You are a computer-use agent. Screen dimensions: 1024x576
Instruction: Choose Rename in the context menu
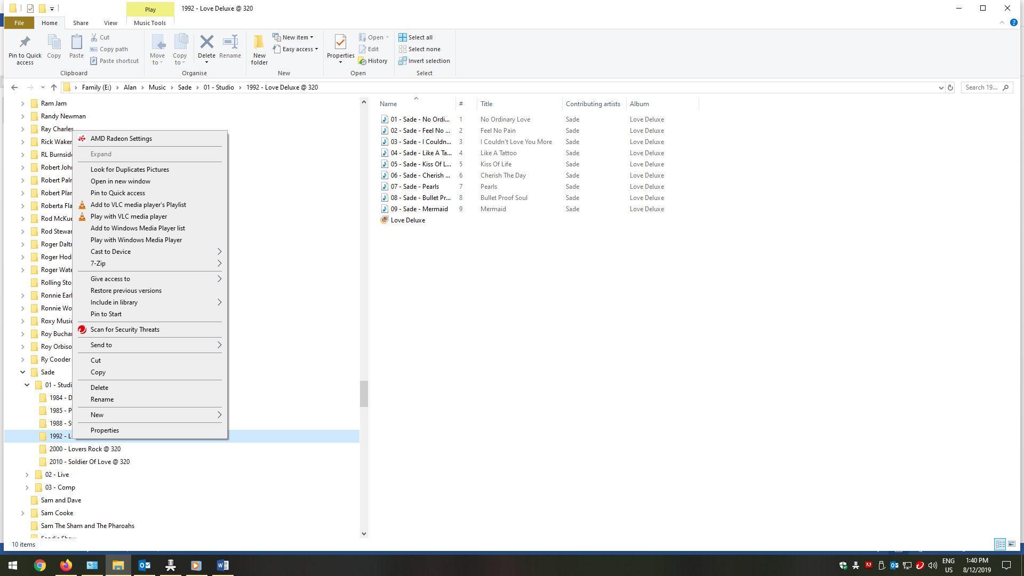(x=150, y=399)
